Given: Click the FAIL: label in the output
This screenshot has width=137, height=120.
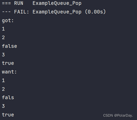Looking at the screenshot, I should click(x=21, y=12).
